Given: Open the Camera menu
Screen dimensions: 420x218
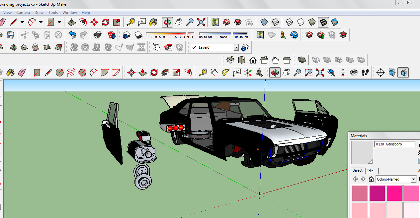Looking at the screenshot, I should tap(23, 13).
